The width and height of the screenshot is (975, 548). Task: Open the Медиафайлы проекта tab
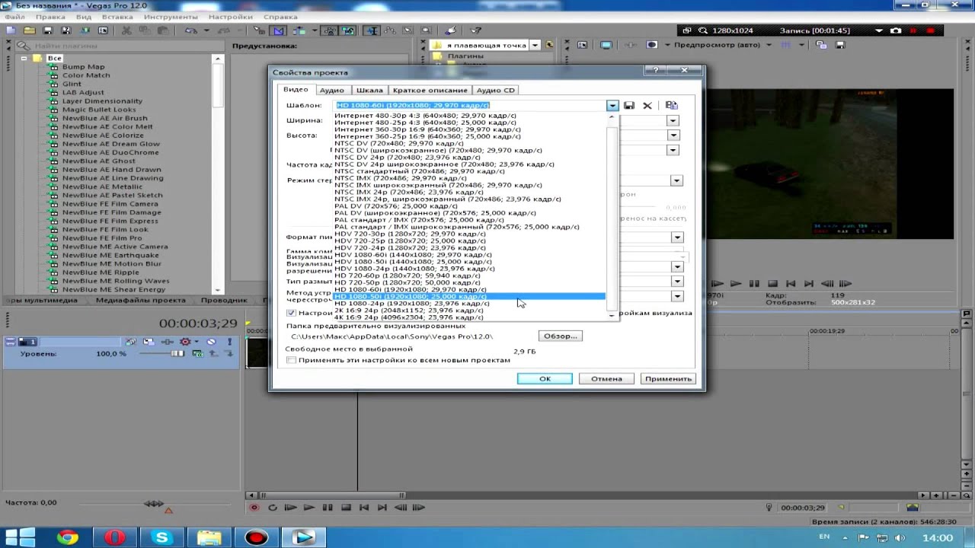click(140, 300)
